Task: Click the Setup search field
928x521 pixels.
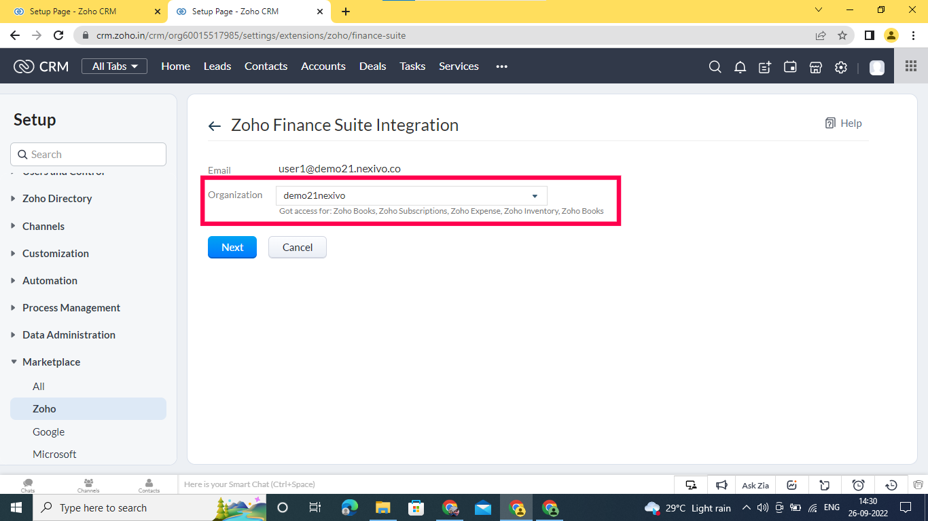Action: (x=88, y=154)
